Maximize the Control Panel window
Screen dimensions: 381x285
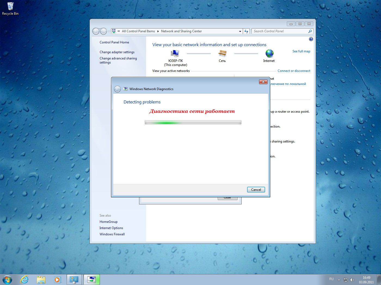[300, 24]
